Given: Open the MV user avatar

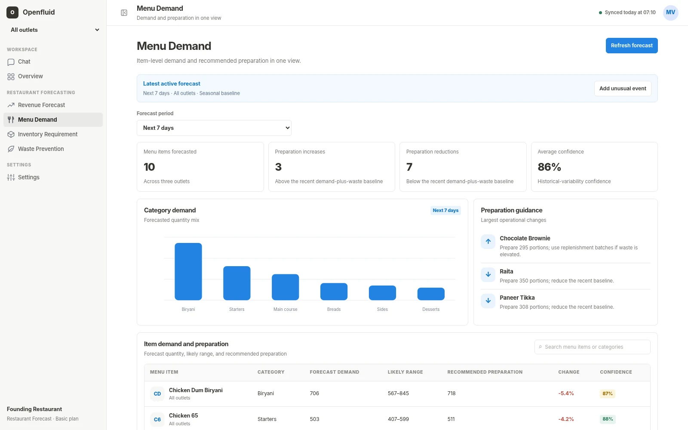Looking at the screenshot, I should (670, 12).
